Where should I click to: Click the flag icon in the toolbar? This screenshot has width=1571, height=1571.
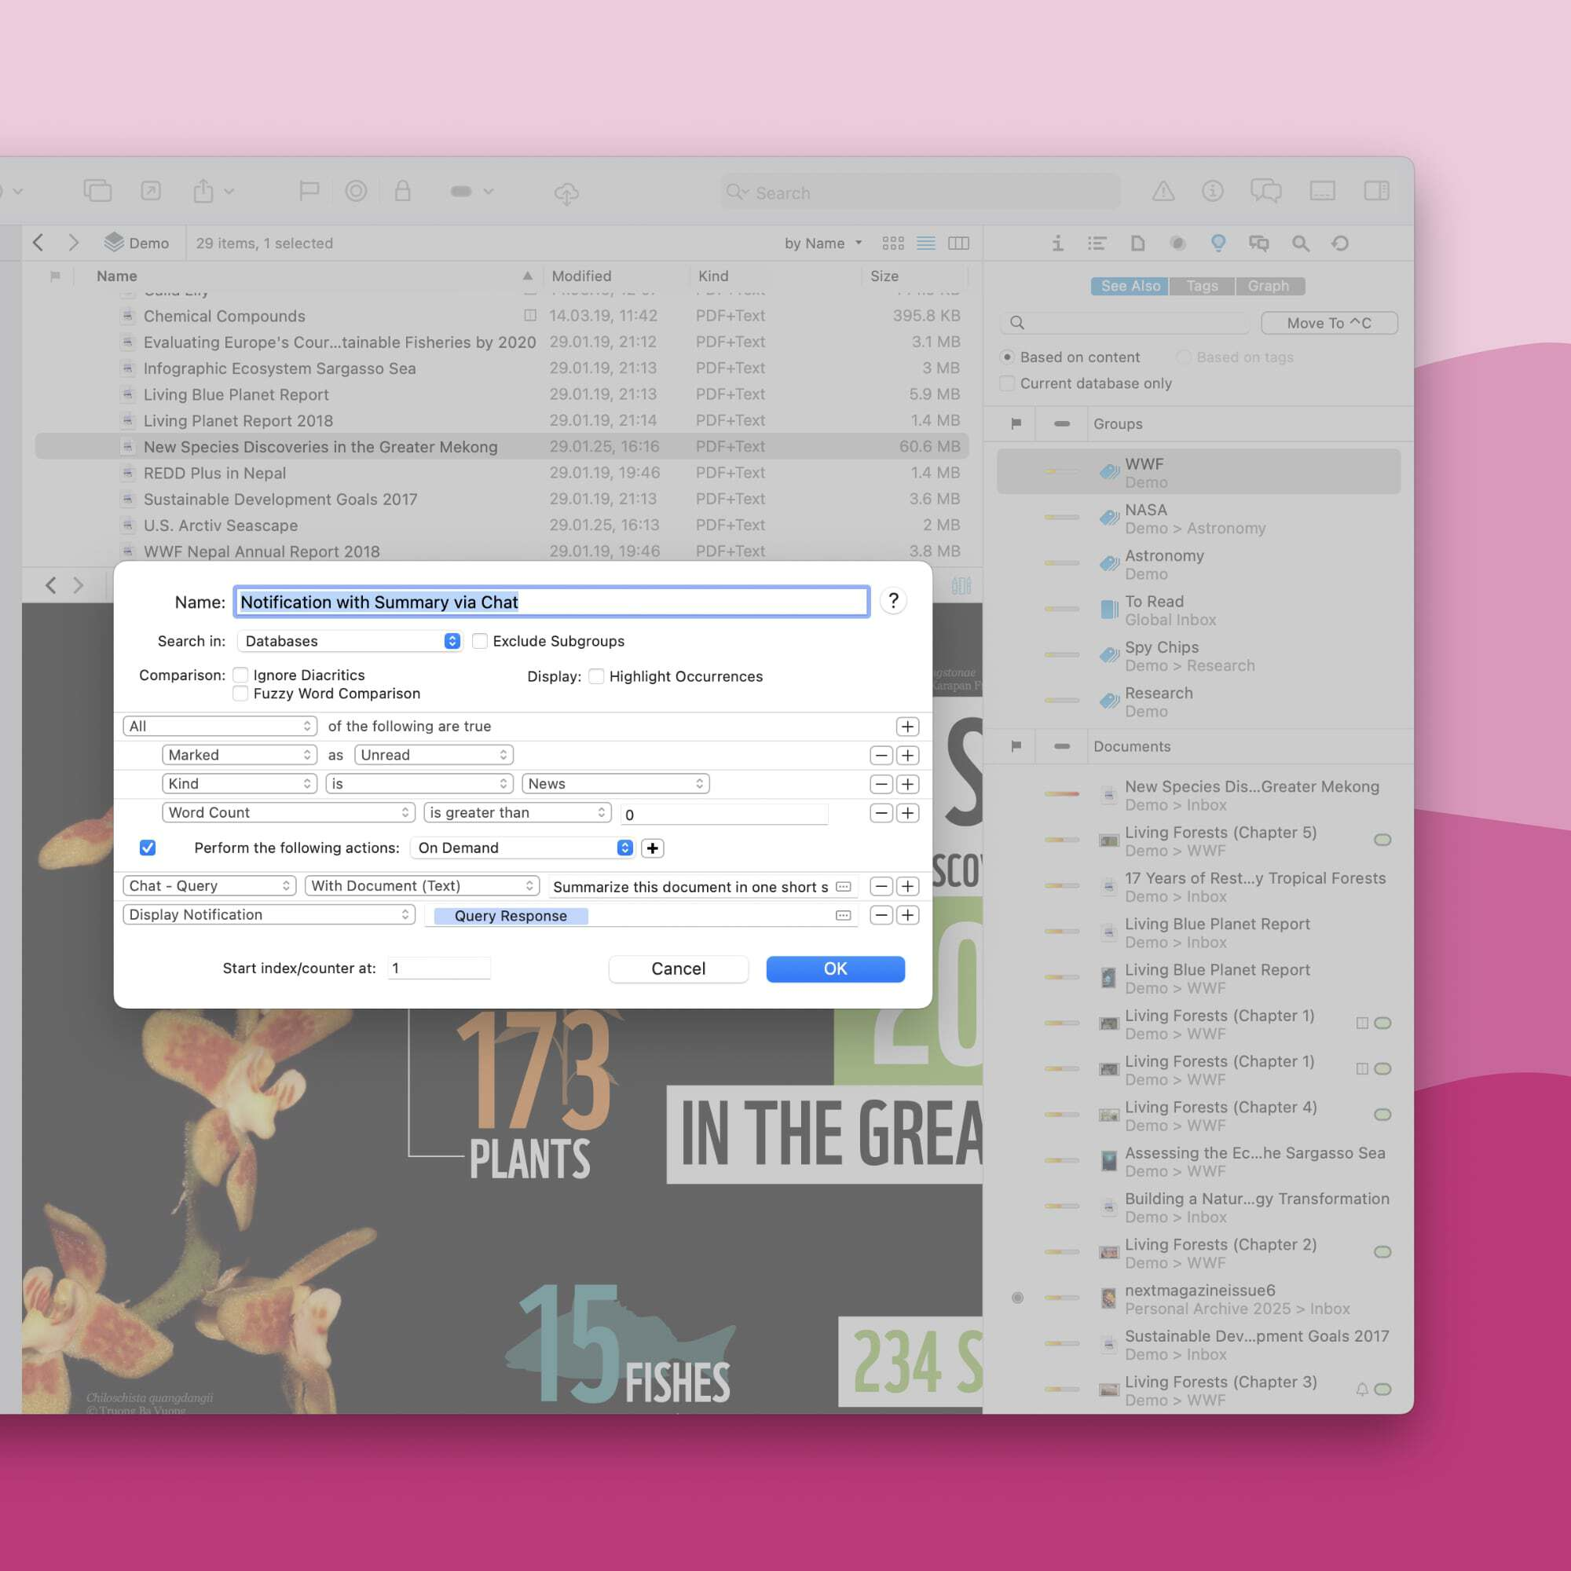point(308,191)
